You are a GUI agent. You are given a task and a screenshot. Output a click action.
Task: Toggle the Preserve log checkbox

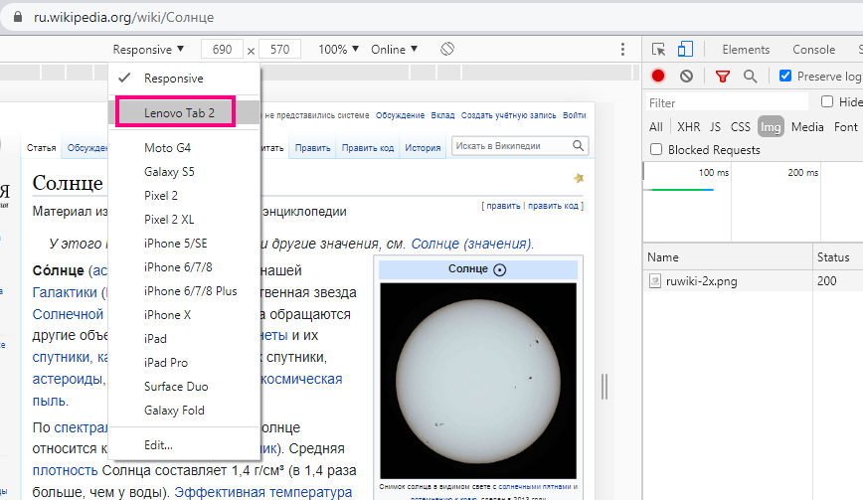tap(785, 76)
